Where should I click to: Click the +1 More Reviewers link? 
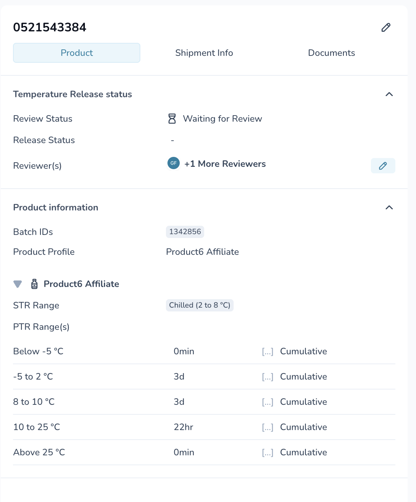(225, 164)
